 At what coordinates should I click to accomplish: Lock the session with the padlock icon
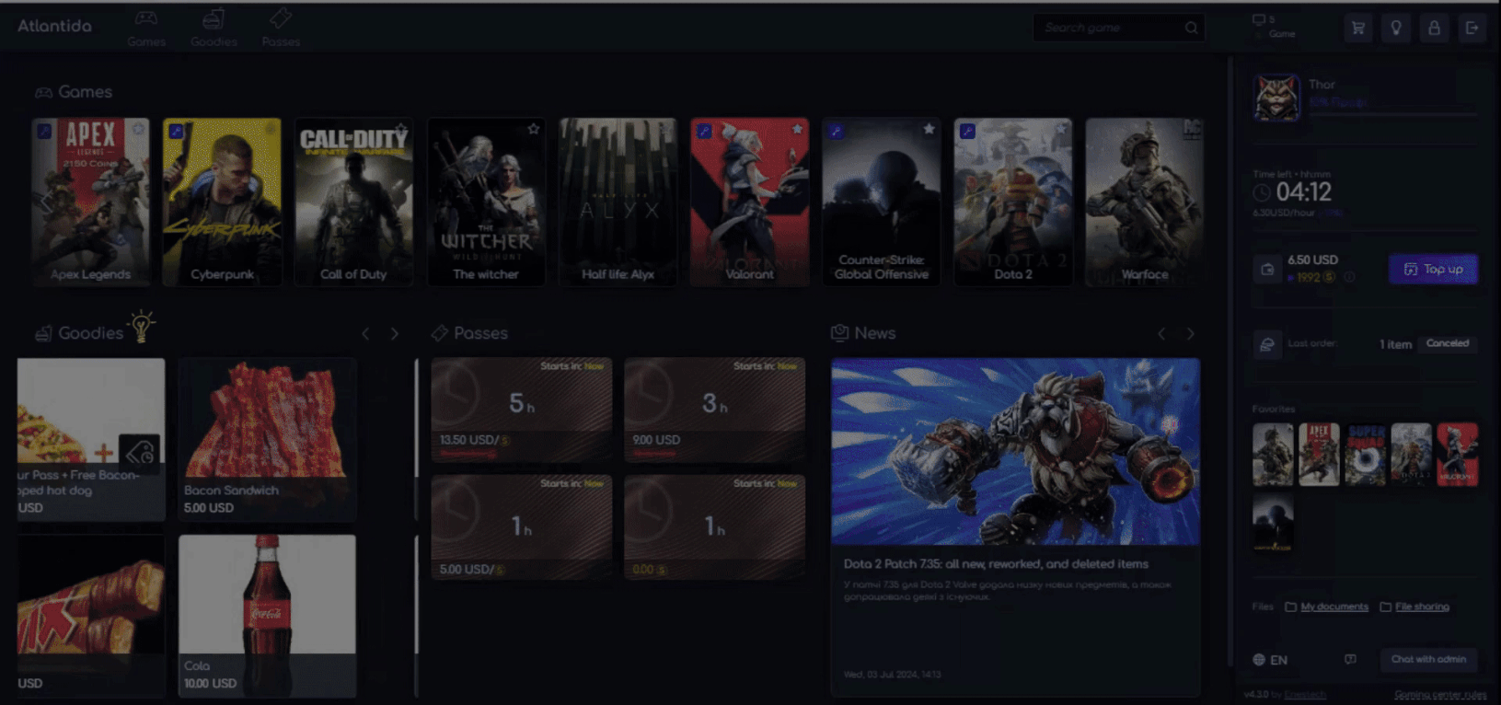point(1434,28)
